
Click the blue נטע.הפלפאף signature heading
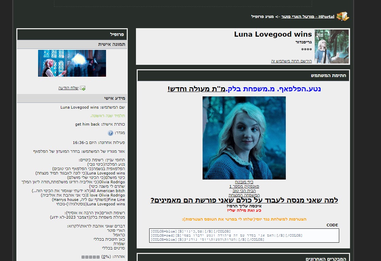273,89
